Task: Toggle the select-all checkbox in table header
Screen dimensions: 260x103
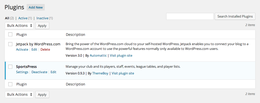Action: click(x=10, y=35)
